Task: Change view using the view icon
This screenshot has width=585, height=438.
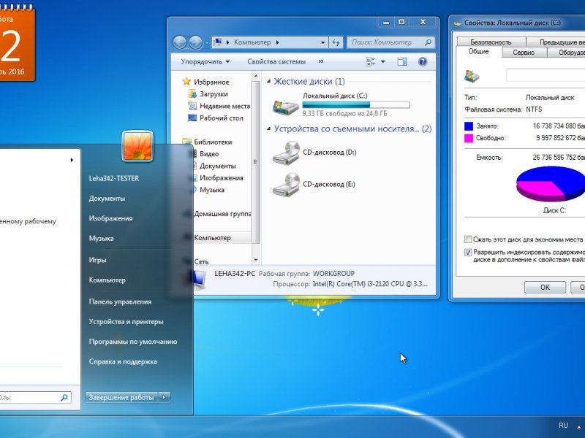Action: (371, 62)
